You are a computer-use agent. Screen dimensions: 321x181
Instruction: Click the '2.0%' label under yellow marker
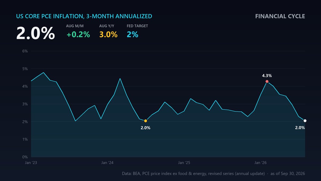coord(146,128)
